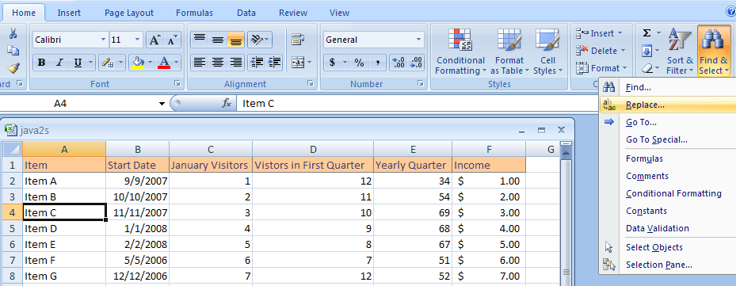This screenshot has height=286, width=736.
Task: Click the Format Painter brush icon
Action: [13, 68]
